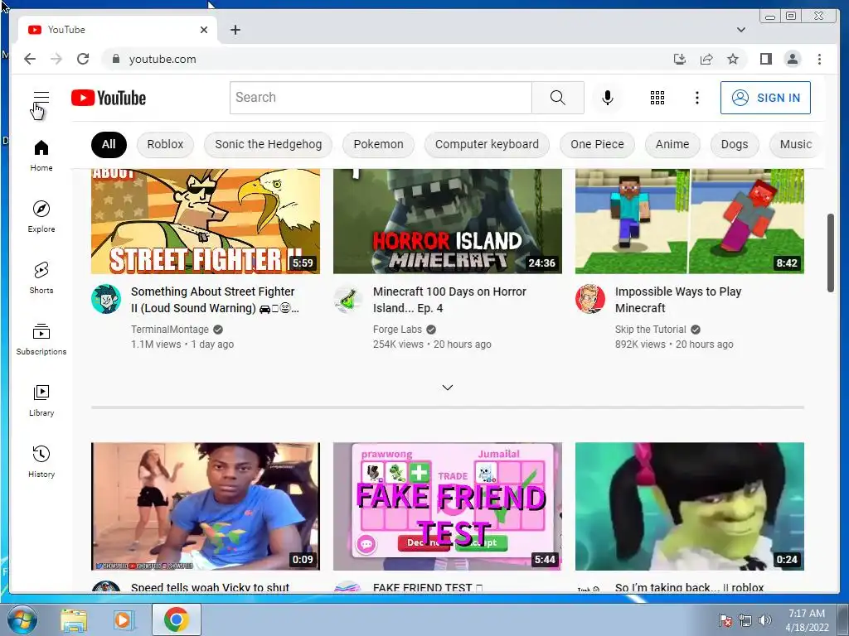Open the Windows Start button
The height and width of the screenshot is (636, 849).
click(22, 619)
